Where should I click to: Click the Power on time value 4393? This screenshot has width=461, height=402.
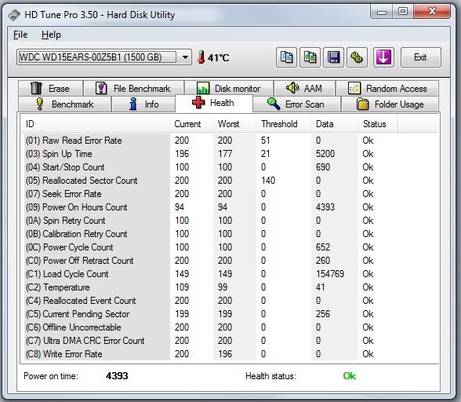[117, 376]
